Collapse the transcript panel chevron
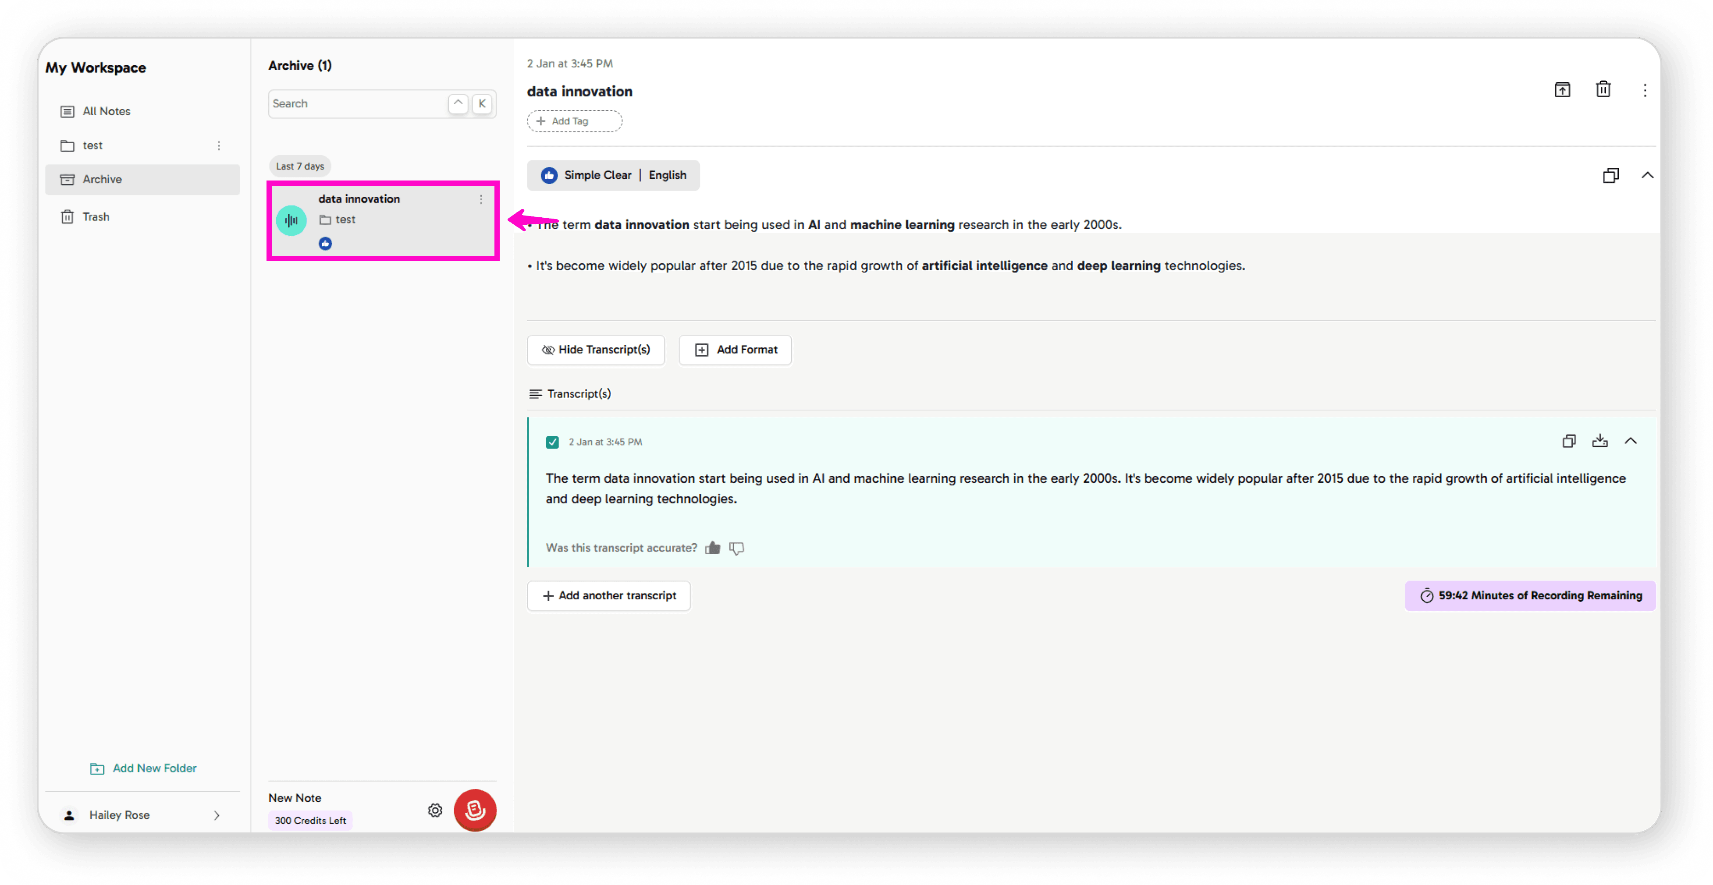This screenshot has height=885, width=1713. tap(1630, 441)
